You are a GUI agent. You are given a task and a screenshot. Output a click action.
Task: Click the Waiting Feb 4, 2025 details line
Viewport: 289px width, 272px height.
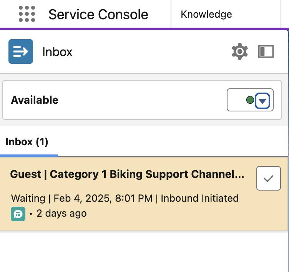tap(125, 199)
